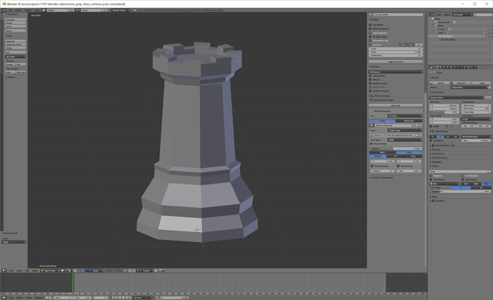This screenshot has height=300, width=493.
Task: Click the 3D viewport editor type icon
Action: (x=4, y=271)
